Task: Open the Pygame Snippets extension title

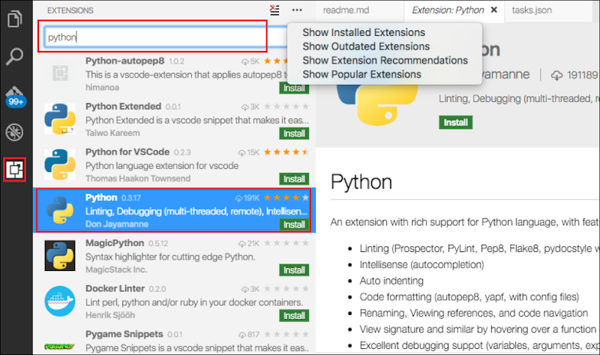Action: [x=124, y=334]
